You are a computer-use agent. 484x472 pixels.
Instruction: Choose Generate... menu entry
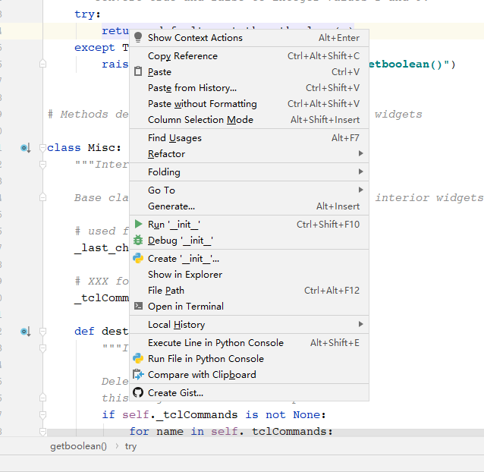249,206
